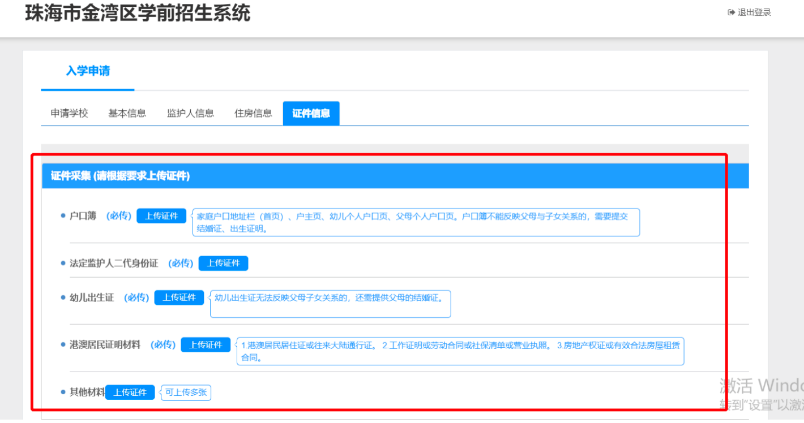Select the 幼儿出生证 marriage certificate hint
The width and height of the screenshot is (804, 423).
[330, 304]
